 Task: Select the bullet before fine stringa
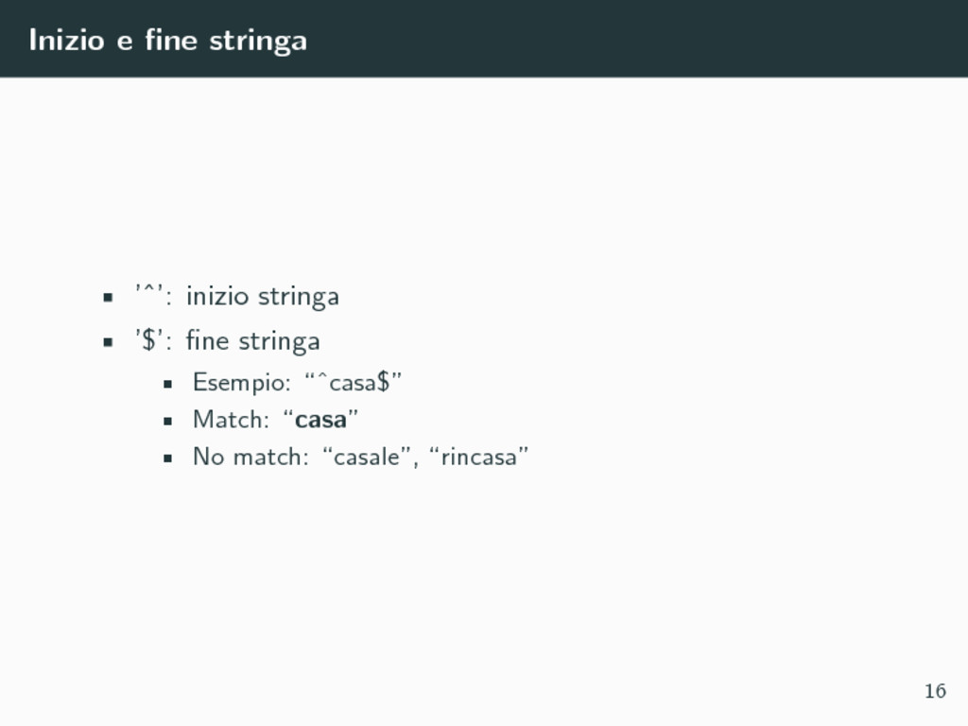108,342
